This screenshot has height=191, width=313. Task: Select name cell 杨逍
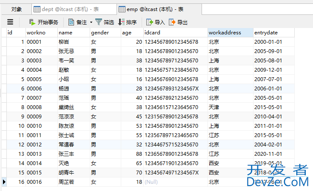click(x=74, y=88)
